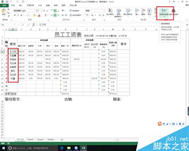Image resolution: width=189 pixels, height=151 pixels.
Task: Redo the last undone action
Action: tap(17, 2)
